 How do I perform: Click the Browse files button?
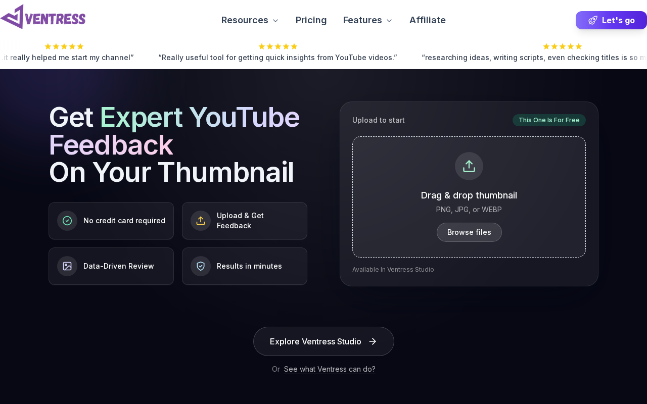tap(469, 232)
